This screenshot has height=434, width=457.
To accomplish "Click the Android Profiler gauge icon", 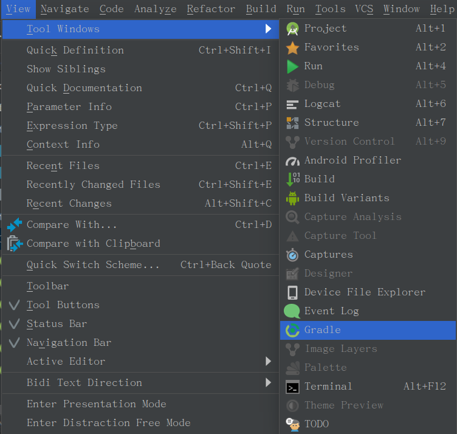I will pos(292,161).
